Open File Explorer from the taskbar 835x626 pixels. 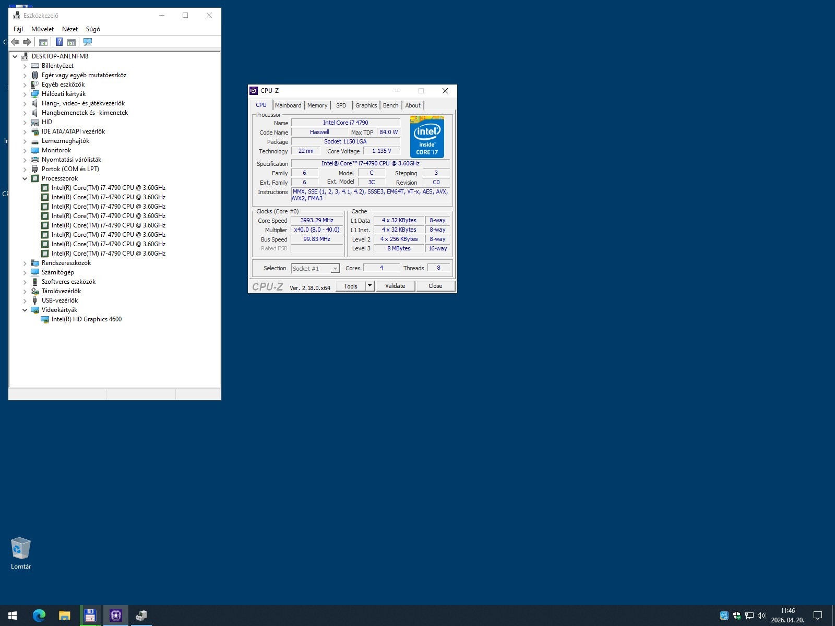[64, 616]
